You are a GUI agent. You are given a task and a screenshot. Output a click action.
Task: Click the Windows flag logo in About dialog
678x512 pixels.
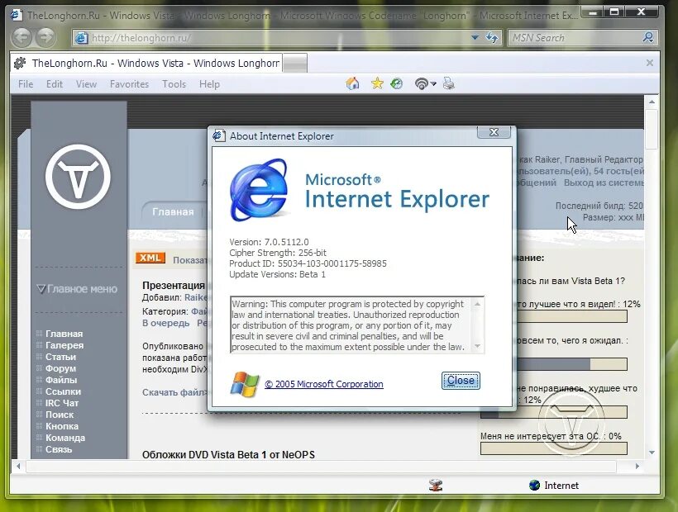(244, 384)
